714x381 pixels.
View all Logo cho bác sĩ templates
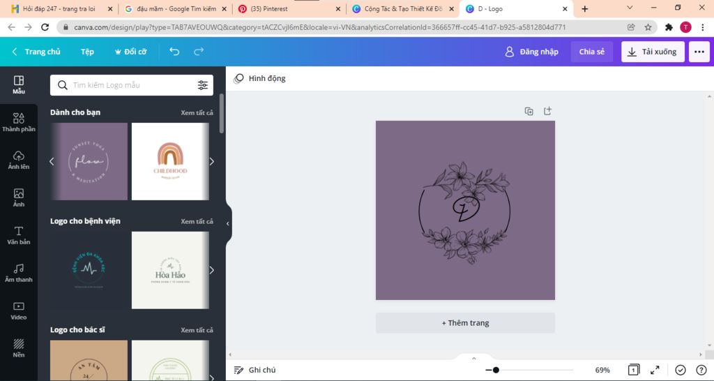click(197, 330)
